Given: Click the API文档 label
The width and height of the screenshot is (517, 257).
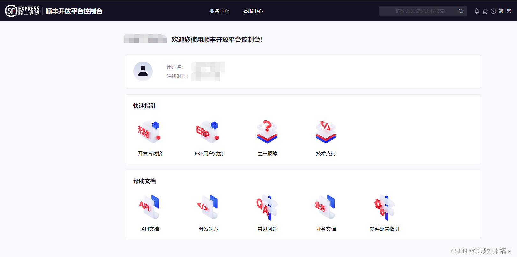Looking at the screenshot, I should point(150,229).
